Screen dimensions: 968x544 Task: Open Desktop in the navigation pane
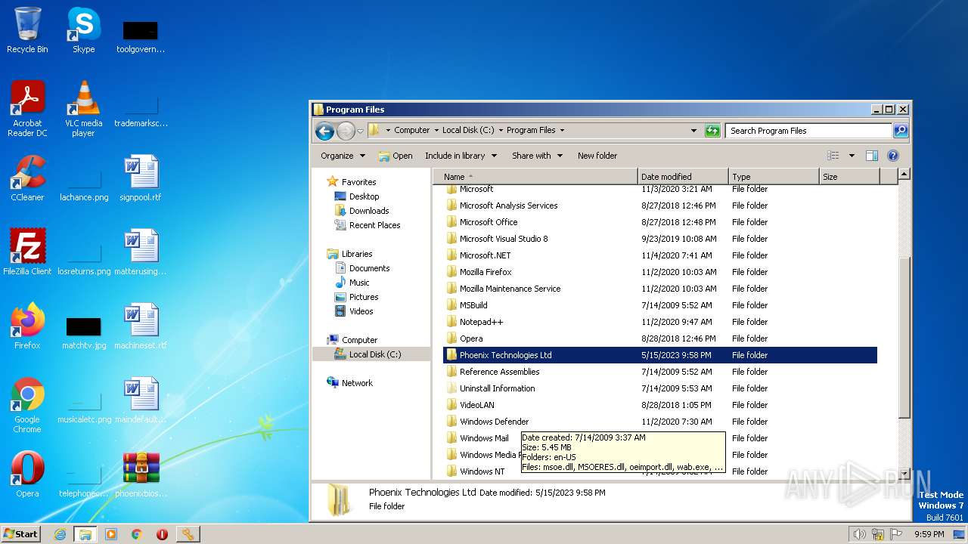pyautogui.click(x=364, y=196)
